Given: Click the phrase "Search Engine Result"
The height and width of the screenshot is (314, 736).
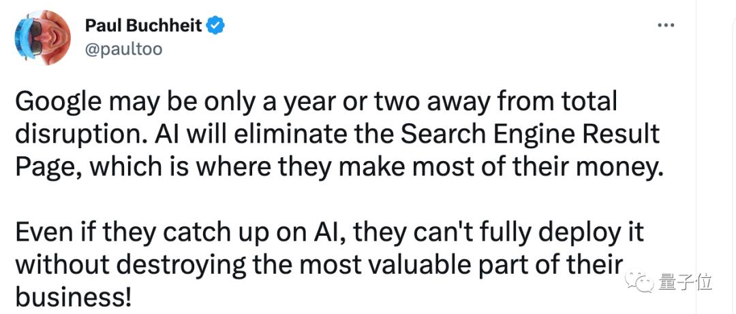Looking at the screenshot, I should click(x=531, y=136).
